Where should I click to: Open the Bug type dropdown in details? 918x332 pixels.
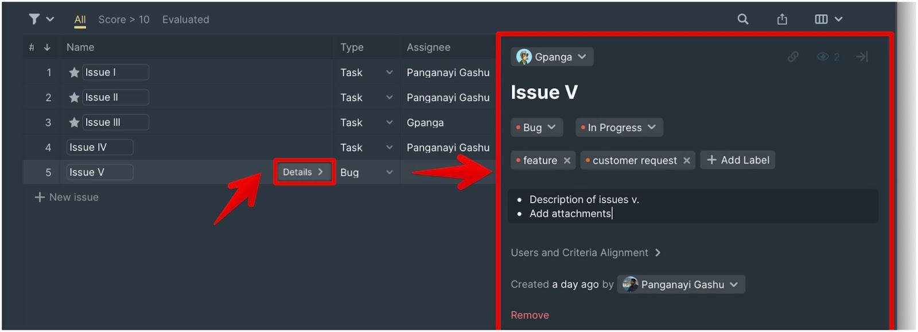536,127
